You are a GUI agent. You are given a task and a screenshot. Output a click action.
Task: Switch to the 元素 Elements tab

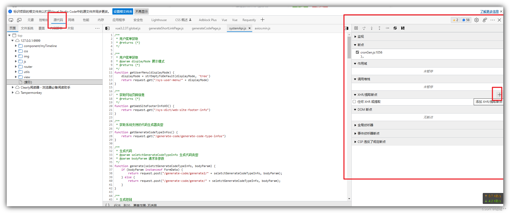click(31, 20)
